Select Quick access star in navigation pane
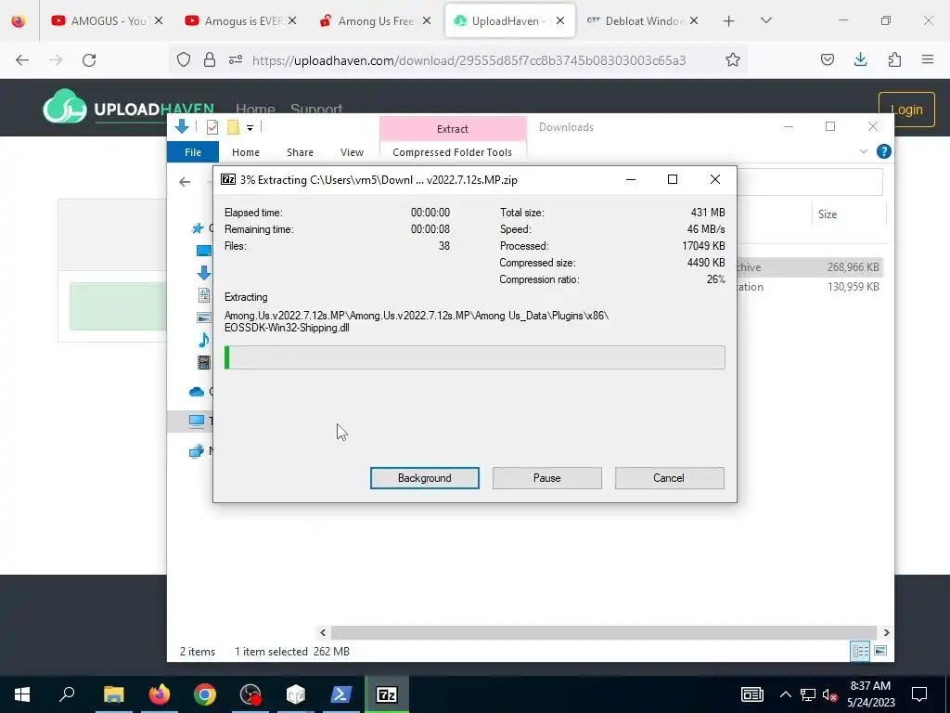950x713 pixels. (198, 228)
